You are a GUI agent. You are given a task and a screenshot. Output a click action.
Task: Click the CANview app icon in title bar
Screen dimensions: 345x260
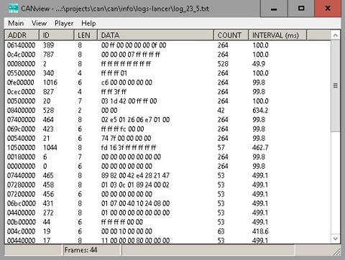[x=13, y=9]
